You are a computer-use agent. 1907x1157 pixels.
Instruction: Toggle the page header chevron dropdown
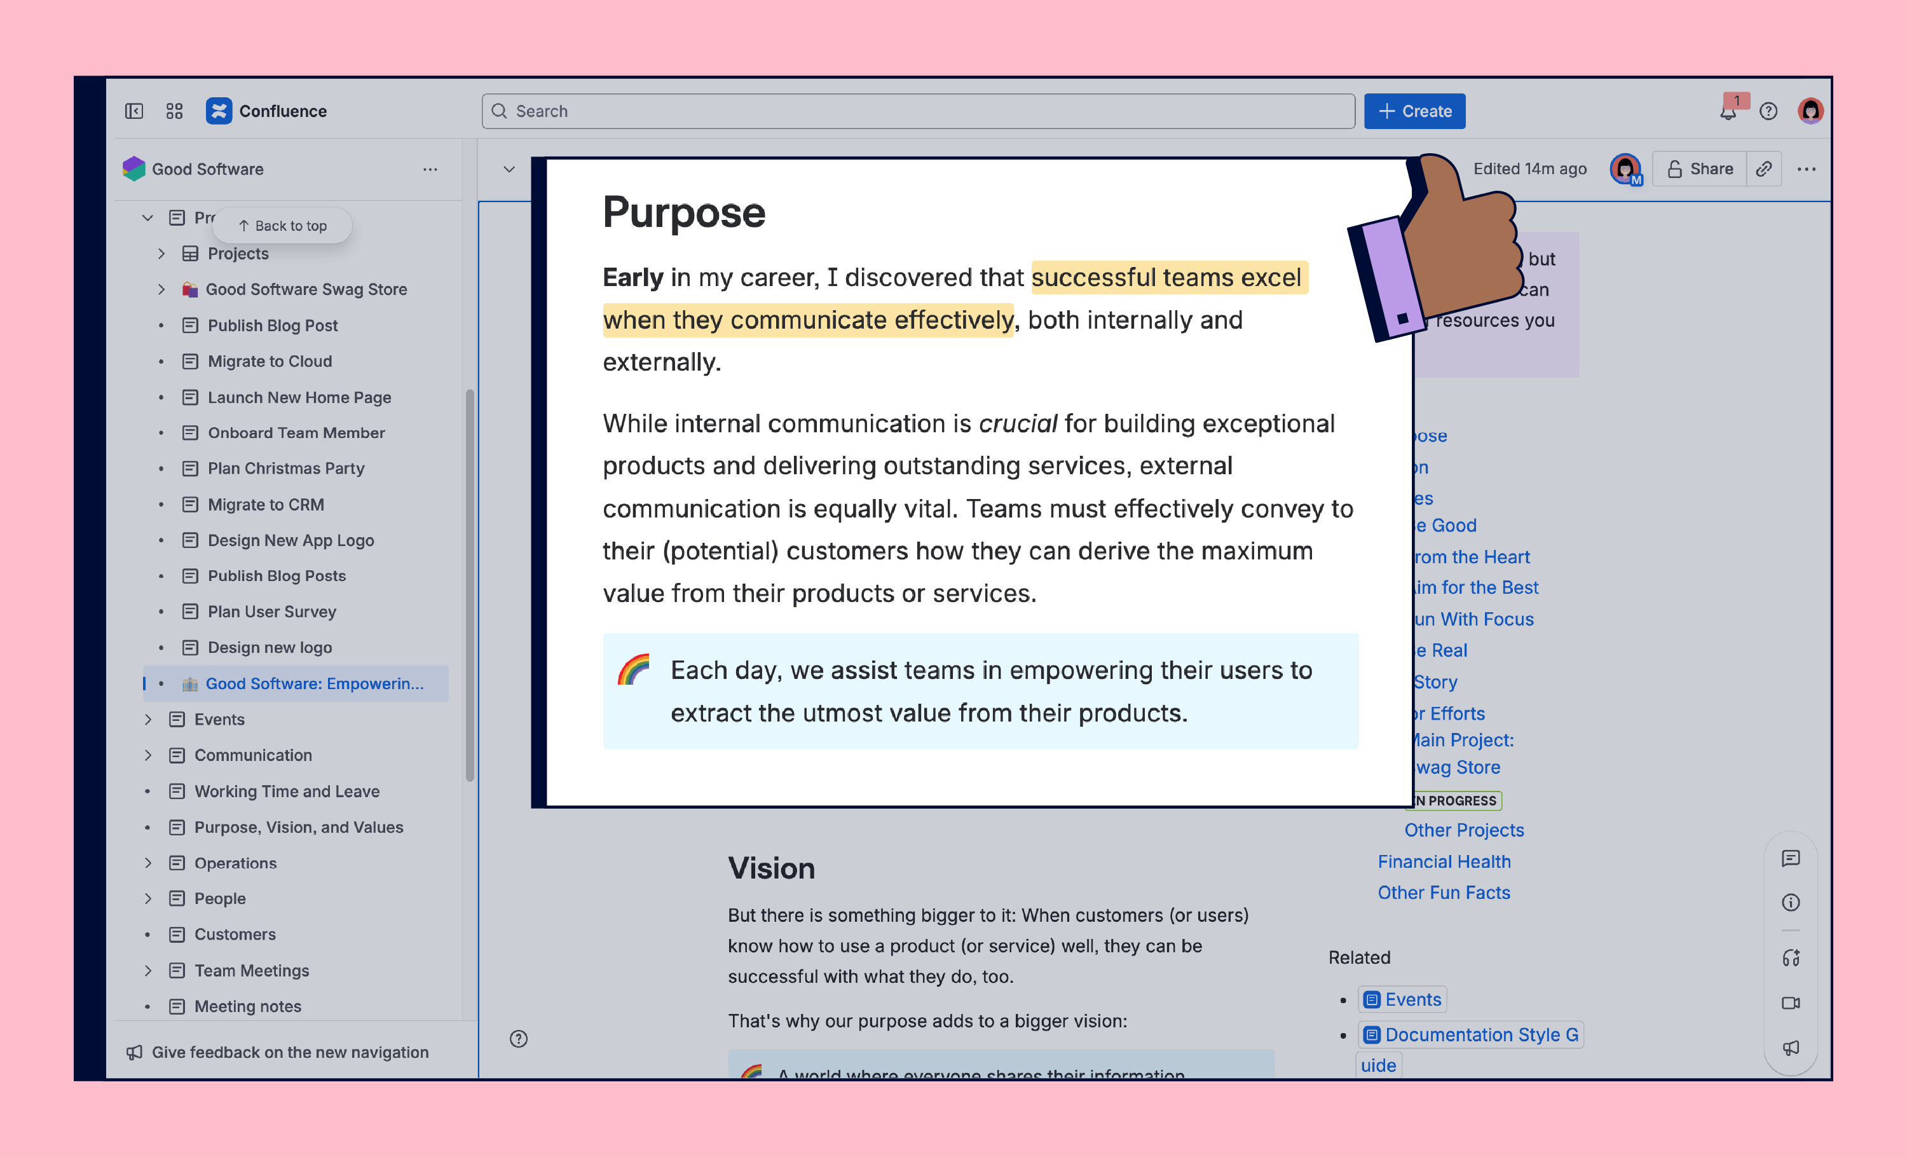click(x=509, y=168)
